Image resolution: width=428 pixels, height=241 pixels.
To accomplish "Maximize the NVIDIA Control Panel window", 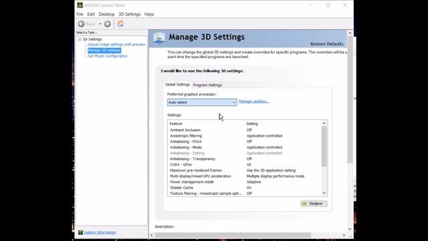I will point(328,5).
